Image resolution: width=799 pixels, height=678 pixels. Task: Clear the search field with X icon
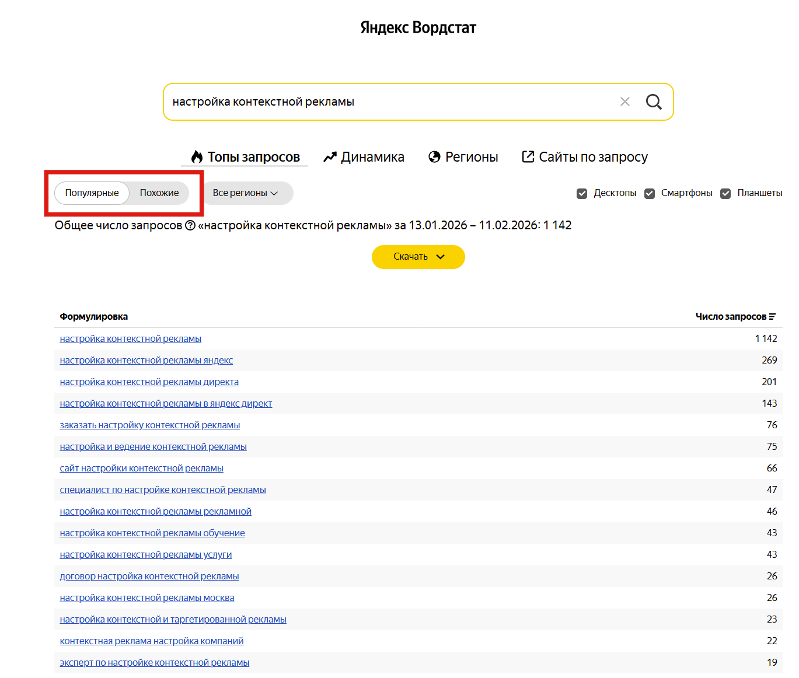click(624, 102)
